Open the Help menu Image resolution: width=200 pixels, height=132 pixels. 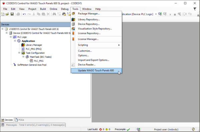[x=98, y=9]
